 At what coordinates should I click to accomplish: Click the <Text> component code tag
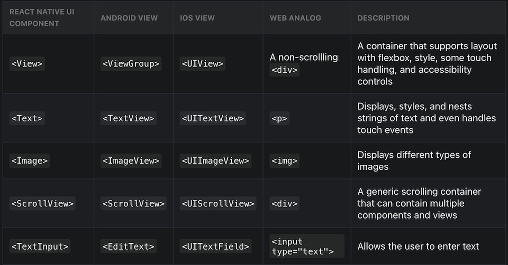[27, 118]
